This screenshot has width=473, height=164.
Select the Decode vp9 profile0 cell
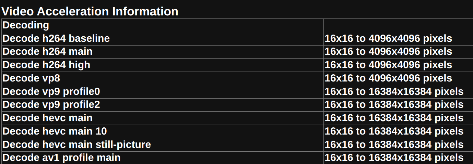coord(163,91)
